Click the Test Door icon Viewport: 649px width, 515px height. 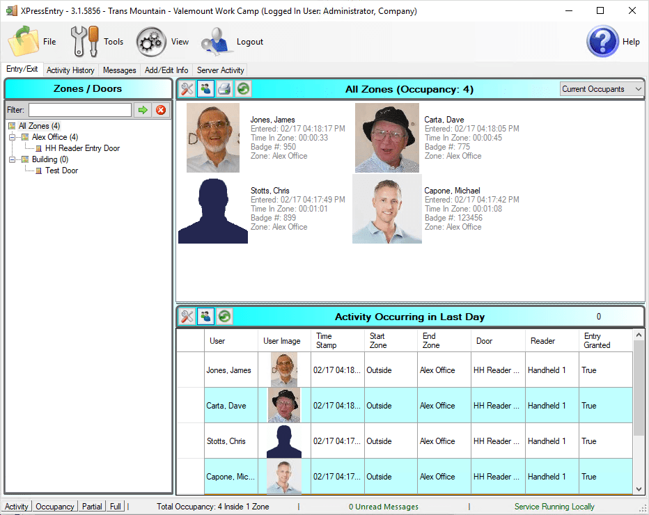pos(38,171)
